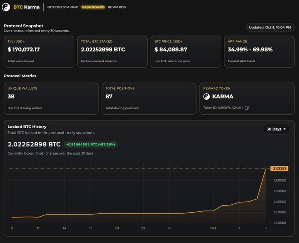Viewport: 299px width, 243px height.
Task: Click the Locked BTC History heading
Action: pyautogui.click(x=27, y=127)
